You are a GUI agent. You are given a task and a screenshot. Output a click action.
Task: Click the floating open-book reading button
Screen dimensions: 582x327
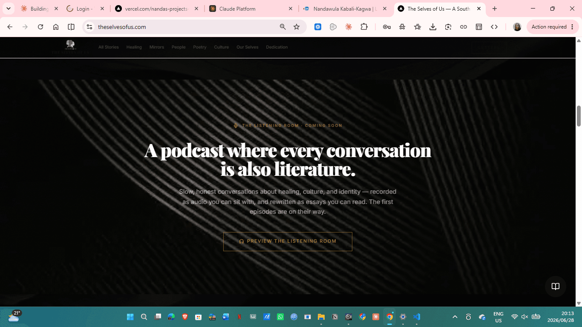(556, 287)
